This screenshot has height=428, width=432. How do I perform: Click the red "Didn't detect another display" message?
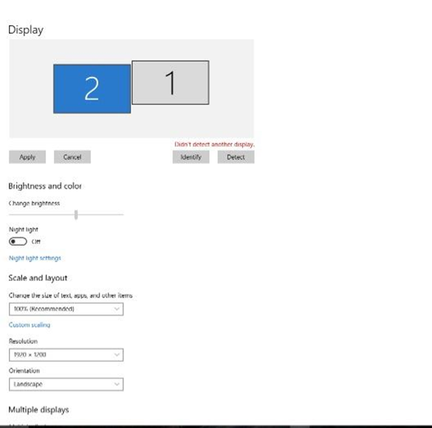tap(214, 144)
